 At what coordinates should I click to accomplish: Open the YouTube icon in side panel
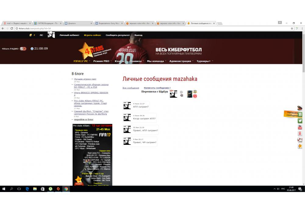(x=300, y=127)
